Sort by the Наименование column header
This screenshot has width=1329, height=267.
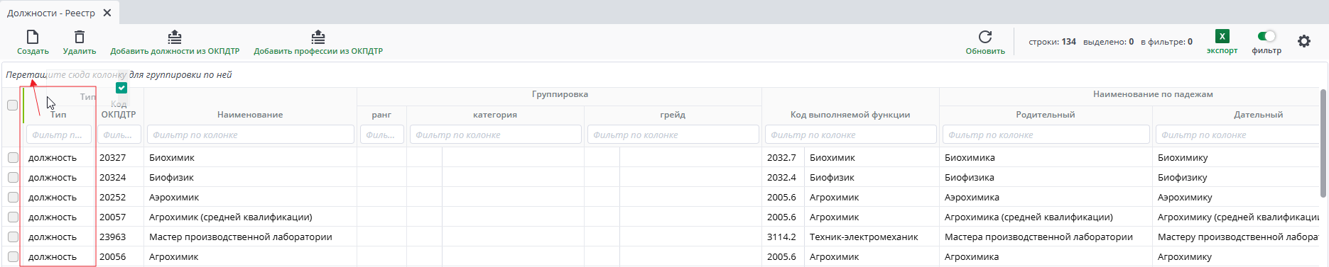pos(250,115)
